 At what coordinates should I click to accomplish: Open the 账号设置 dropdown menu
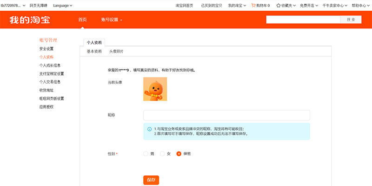click(x=112, y=20)
